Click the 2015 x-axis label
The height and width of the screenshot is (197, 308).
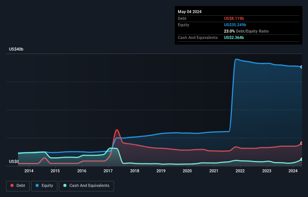pos(55,171)
